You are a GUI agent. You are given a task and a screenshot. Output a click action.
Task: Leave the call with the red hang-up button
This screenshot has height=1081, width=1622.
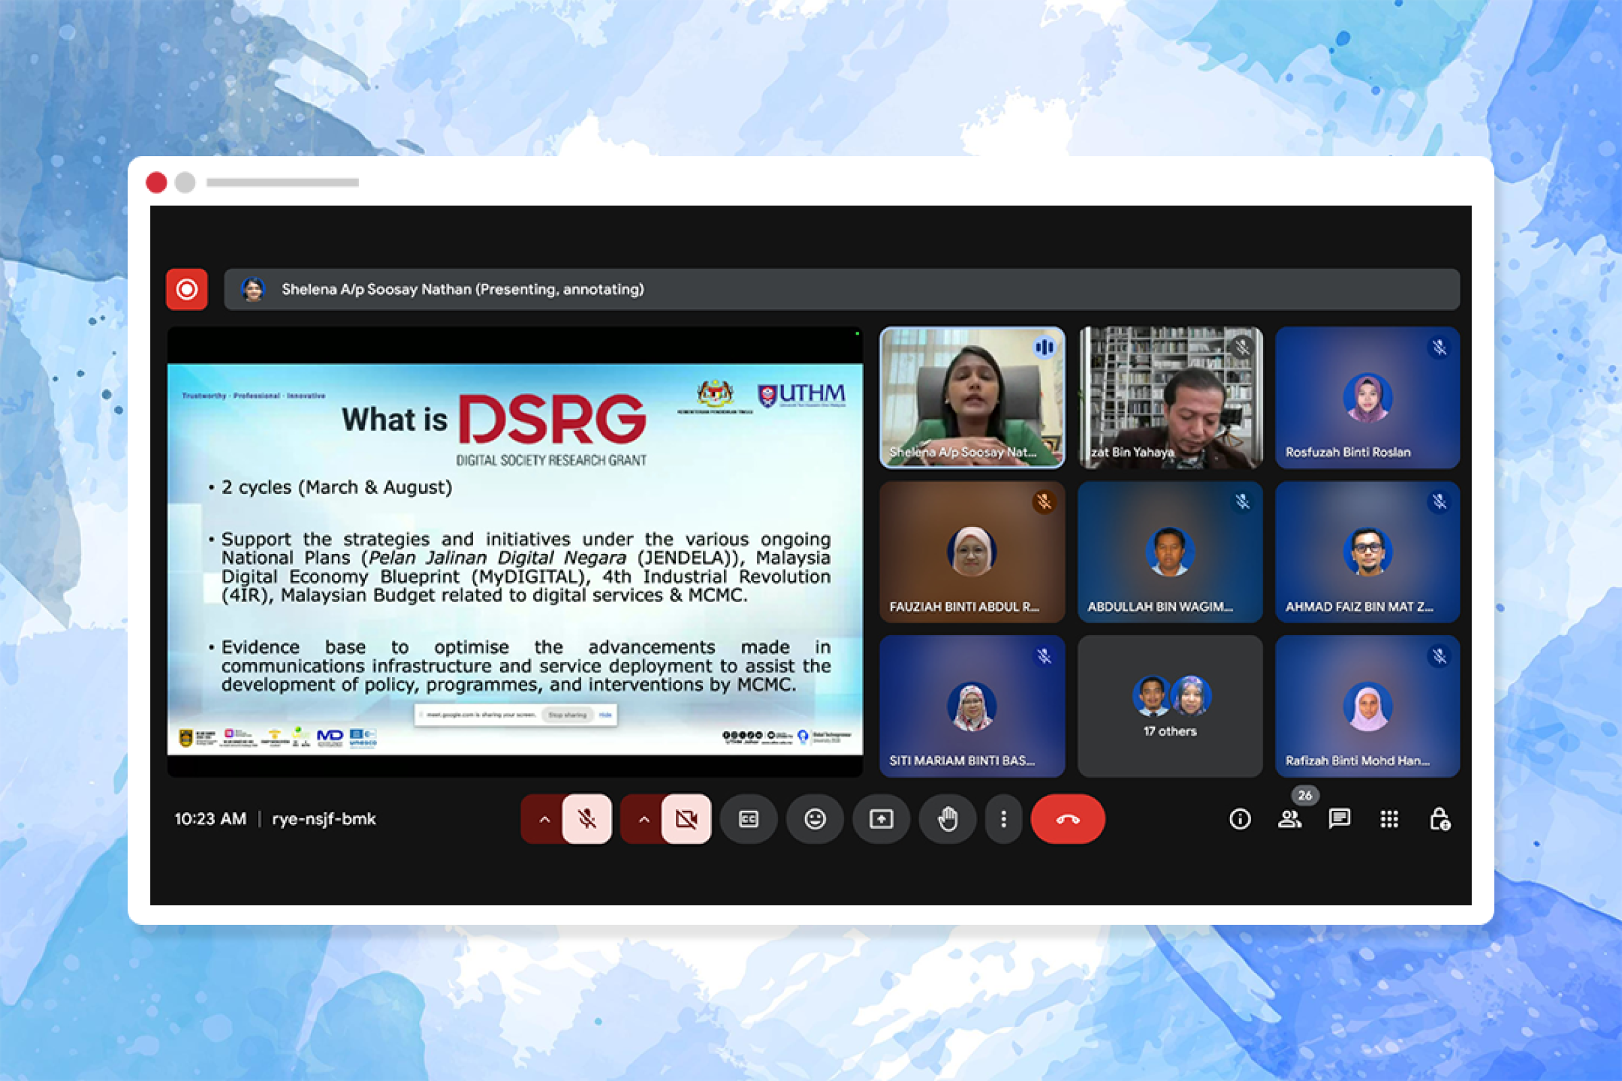[x=1068, y=819]
